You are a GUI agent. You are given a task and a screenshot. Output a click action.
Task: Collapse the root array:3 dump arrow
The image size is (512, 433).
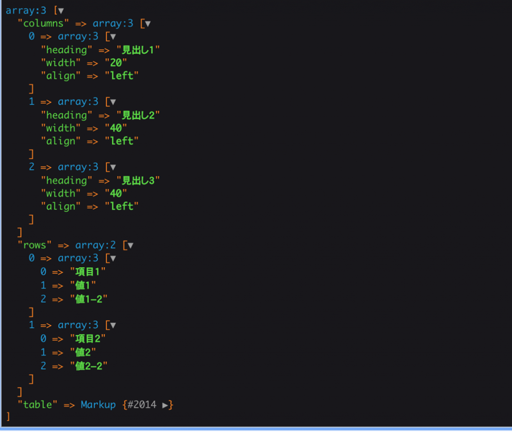[61, 11]
